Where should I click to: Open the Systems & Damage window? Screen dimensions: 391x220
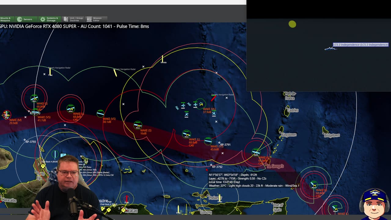coord(49,19)
